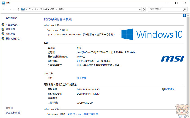The height and width of the screenshot is (118, 190).
Task: Click the magnifier search icon
Action: (185, 9)
